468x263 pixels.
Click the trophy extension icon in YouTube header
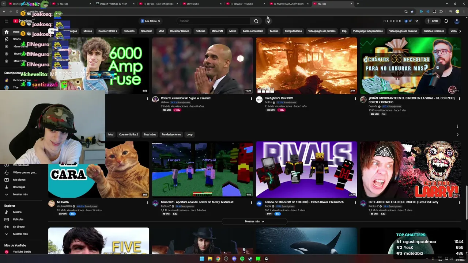pyautogui.click(x=416, y=21)
